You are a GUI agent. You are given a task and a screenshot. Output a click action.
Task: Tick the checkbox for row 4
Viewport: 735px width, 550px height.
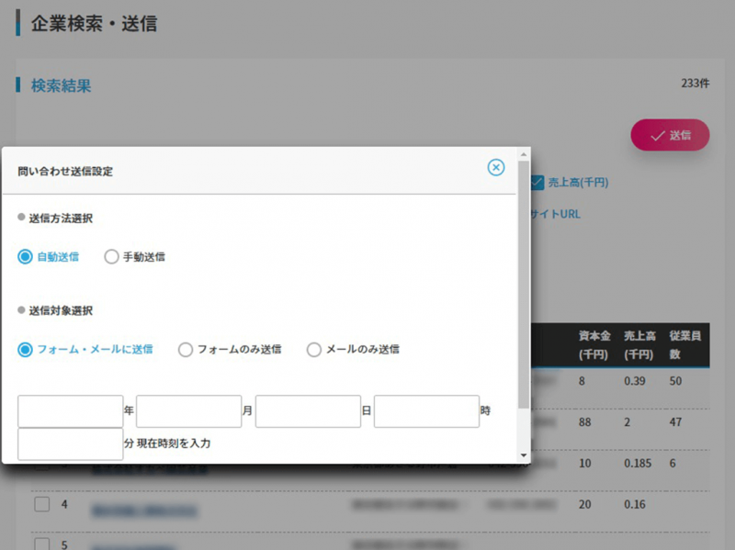tap(42, 504)
